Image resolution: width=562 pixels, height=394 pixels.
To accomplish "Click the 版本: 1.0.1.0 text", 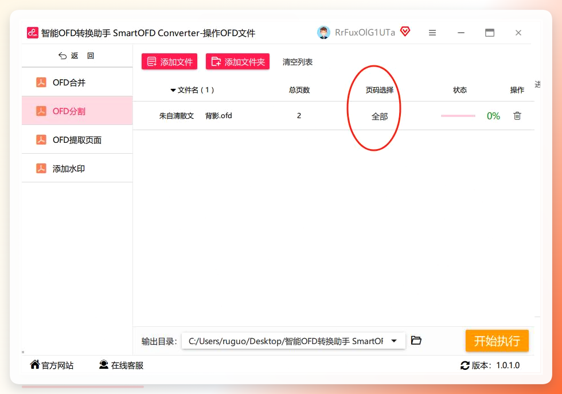I will coord(495,365).
